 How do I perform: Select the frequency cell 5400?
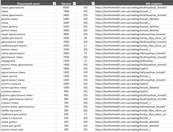[66, 19]
